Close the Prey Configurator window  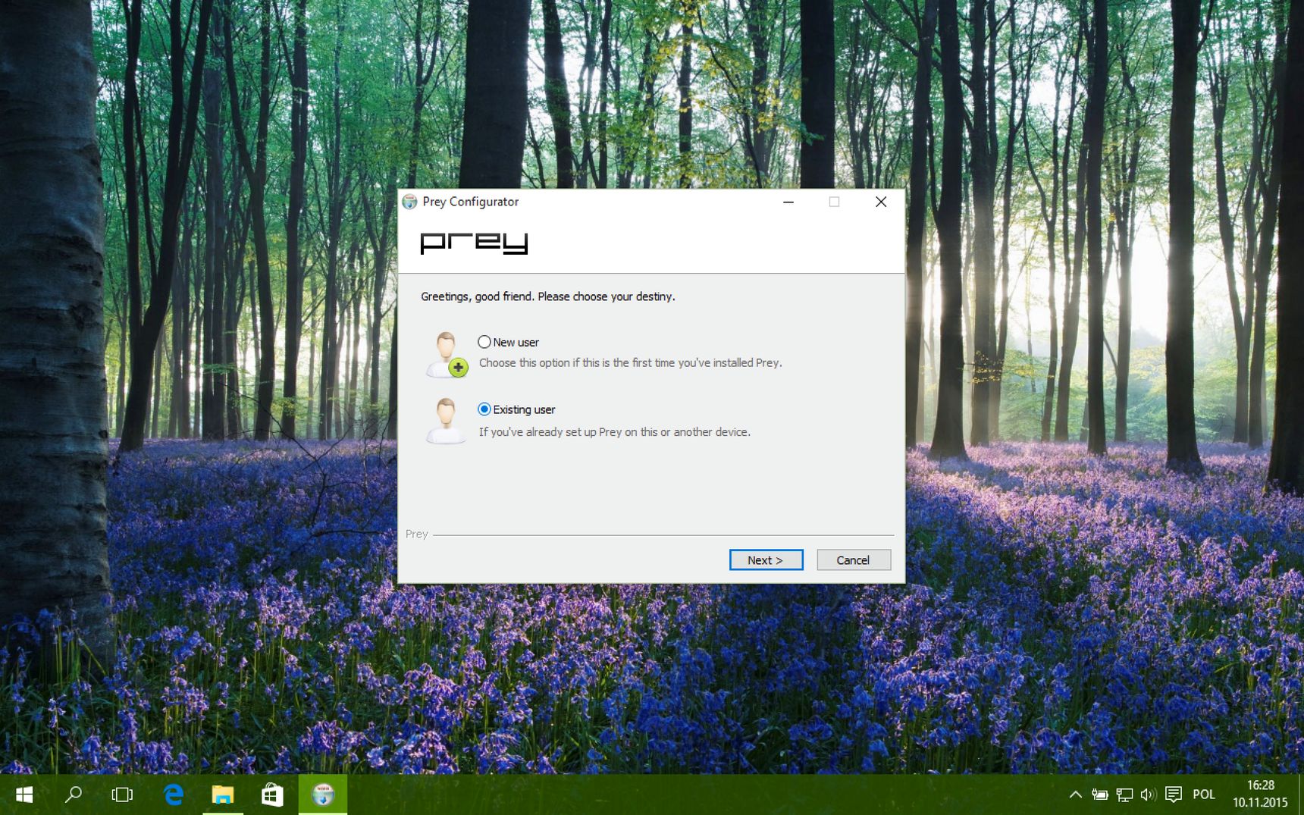click(x=881, y=202)
